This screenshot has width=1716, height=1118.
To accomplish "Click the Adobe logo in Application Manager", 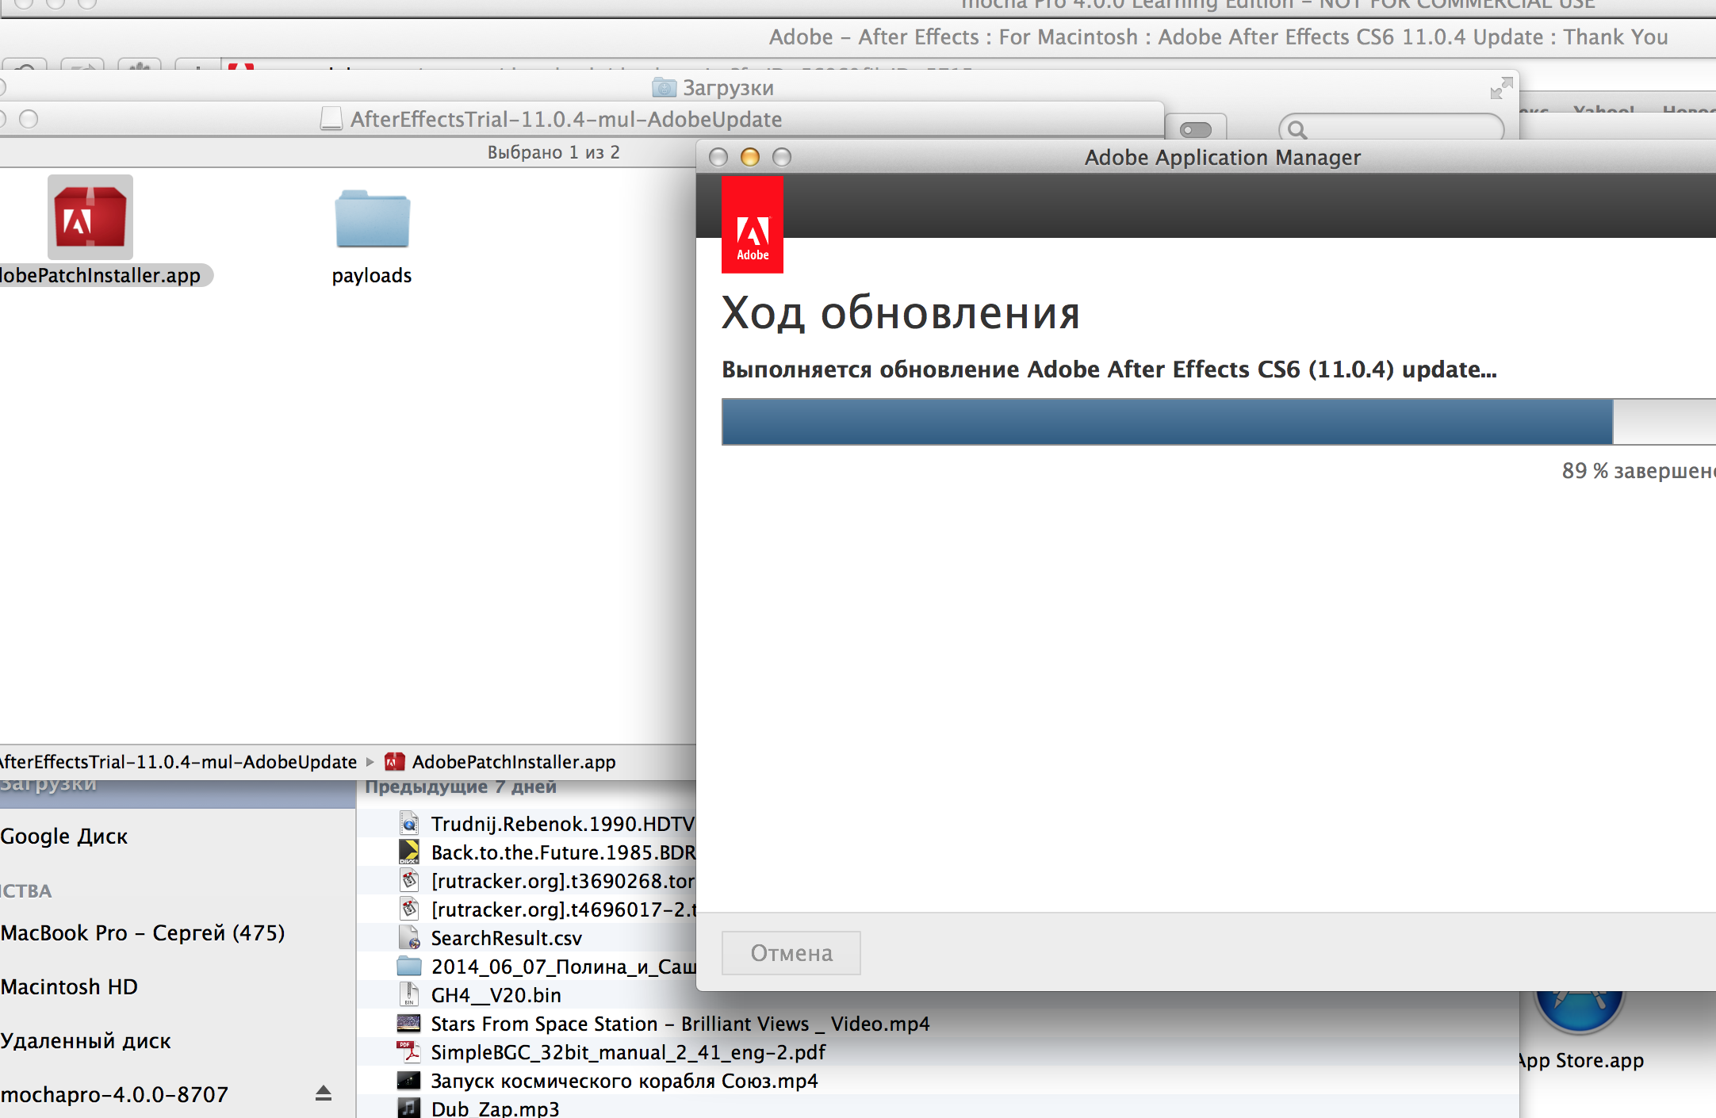I will (753, 225).
